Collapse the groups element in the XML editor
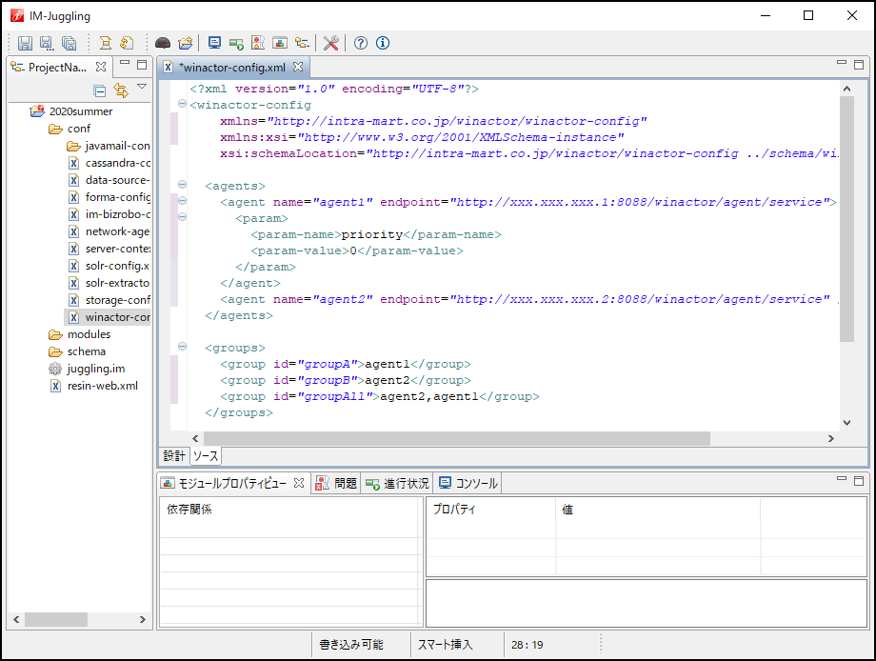Viewport: 876px width, 661px height. tap(181, 347)
